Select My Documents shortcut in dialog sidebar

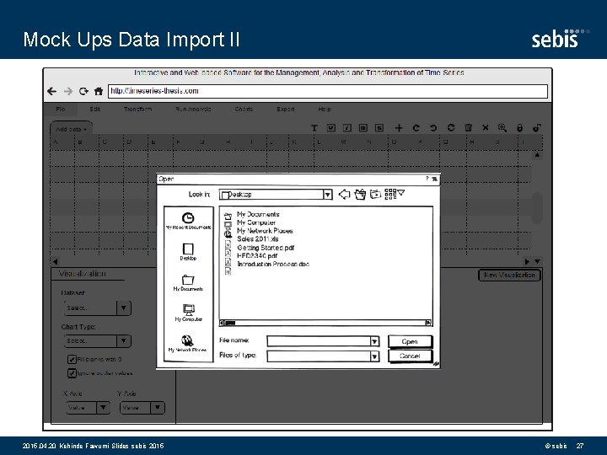[188, 283]
